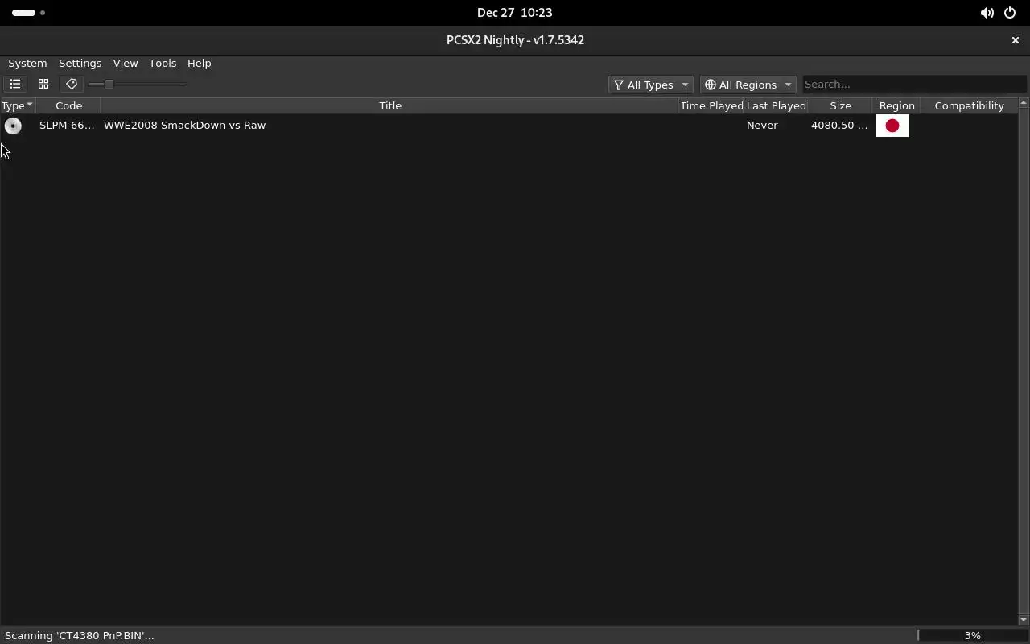
Task: Open the Dec 27 10:23 clock calendar
Action: click(x=515, y=13)
